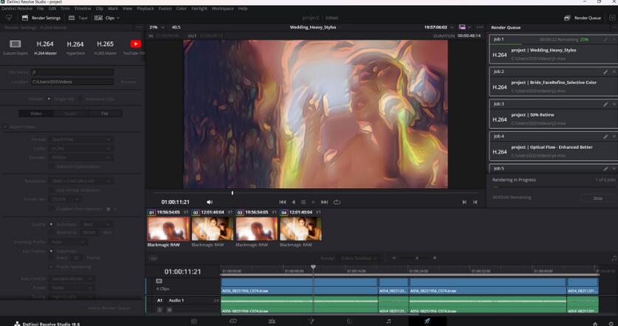
Task: Switch to the File settings tab
Action: [x=105, y=114]
